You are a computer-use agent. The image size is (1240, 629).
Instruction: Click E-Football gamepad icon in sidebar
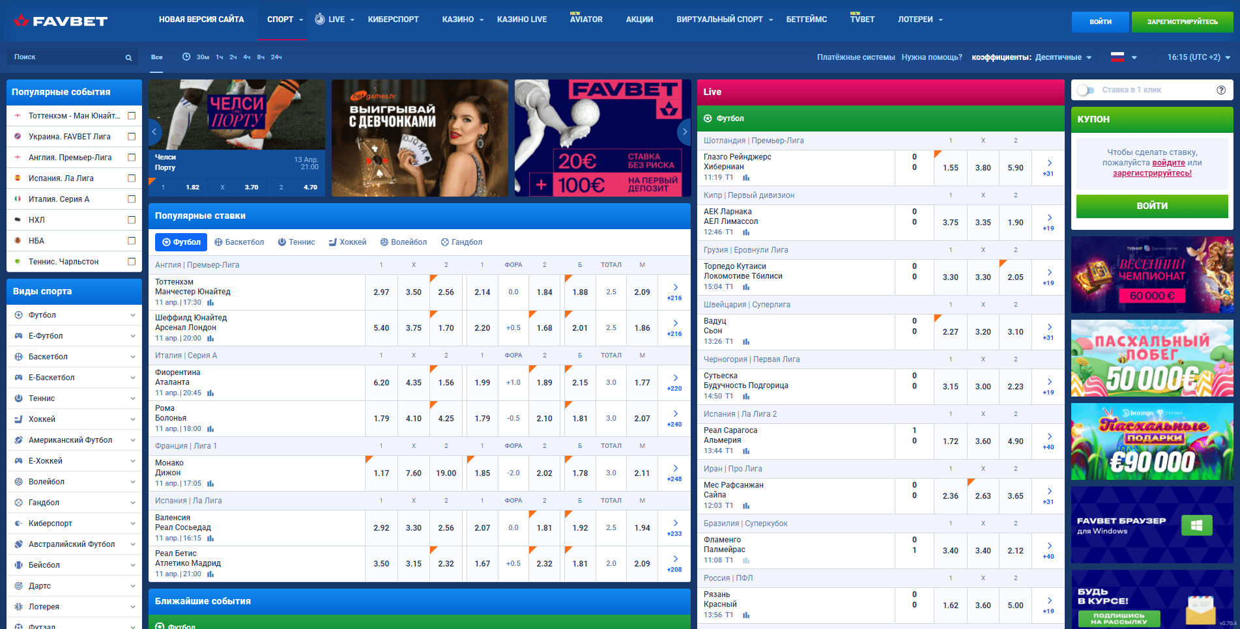point(18,336)
